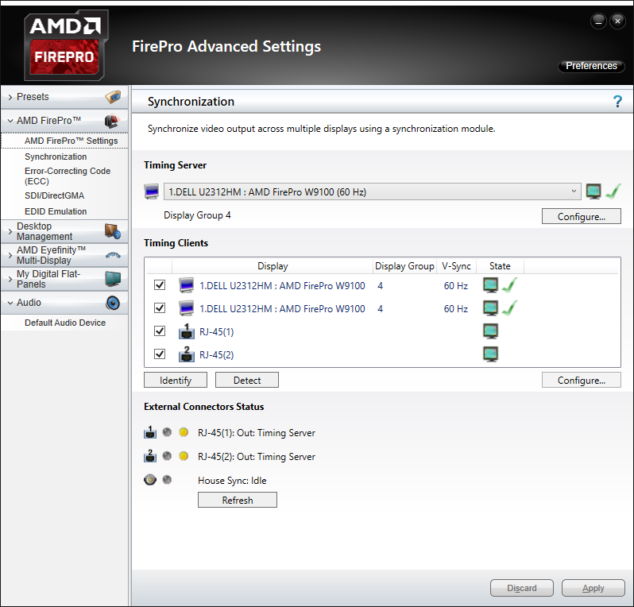Click the Presets sidebar icon
This screenshot has height=607, width=634.
tap(113, 97)
